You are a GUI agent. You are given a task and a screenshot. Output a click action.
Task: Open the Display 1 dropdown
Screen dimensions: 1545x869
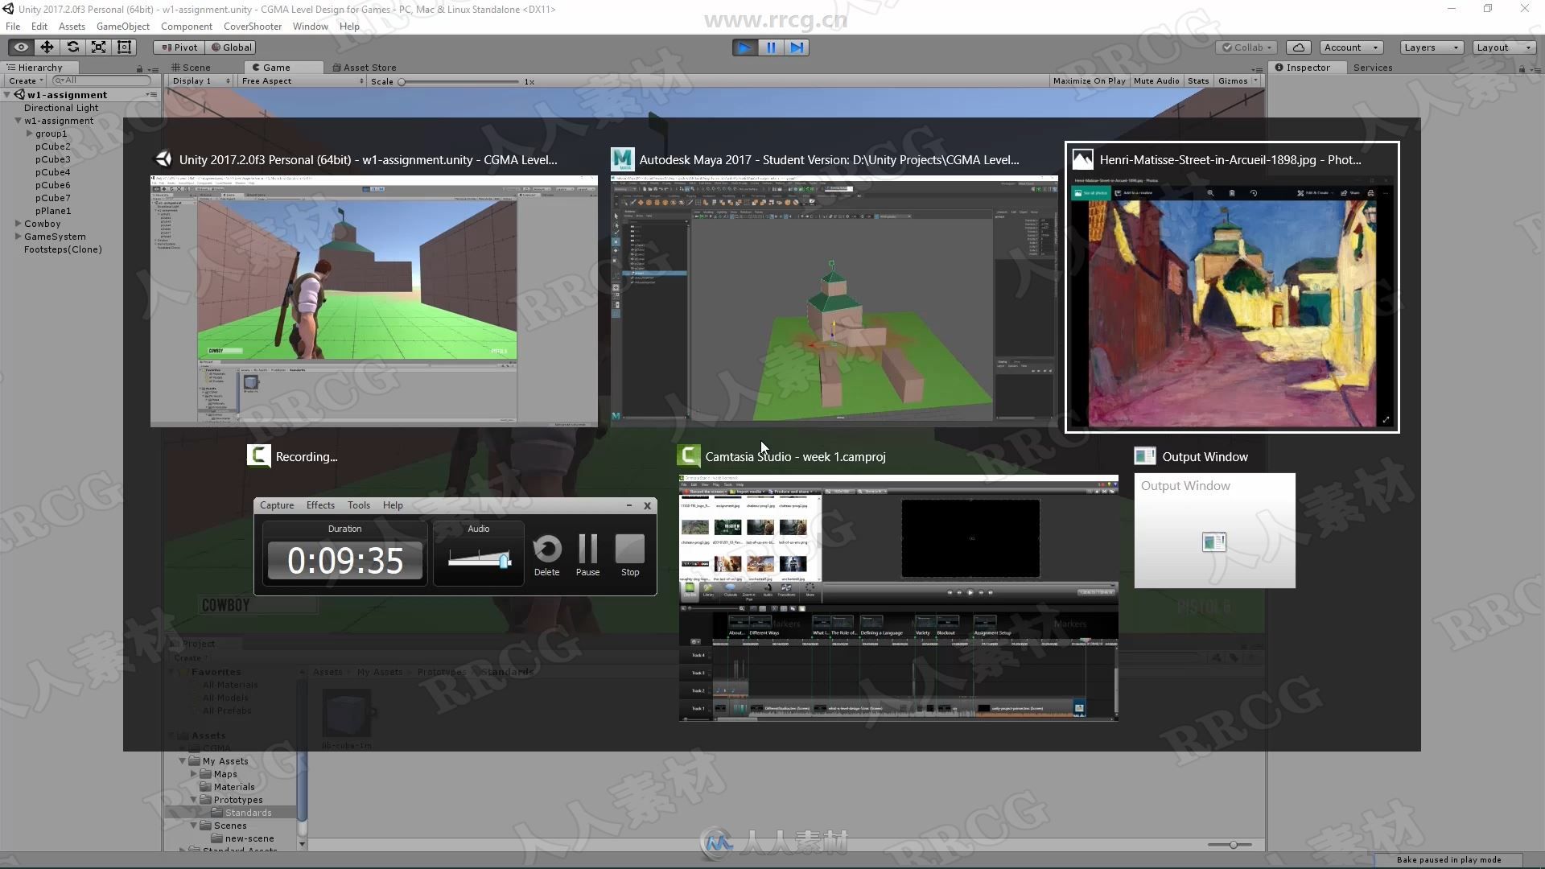coord(200,81)
